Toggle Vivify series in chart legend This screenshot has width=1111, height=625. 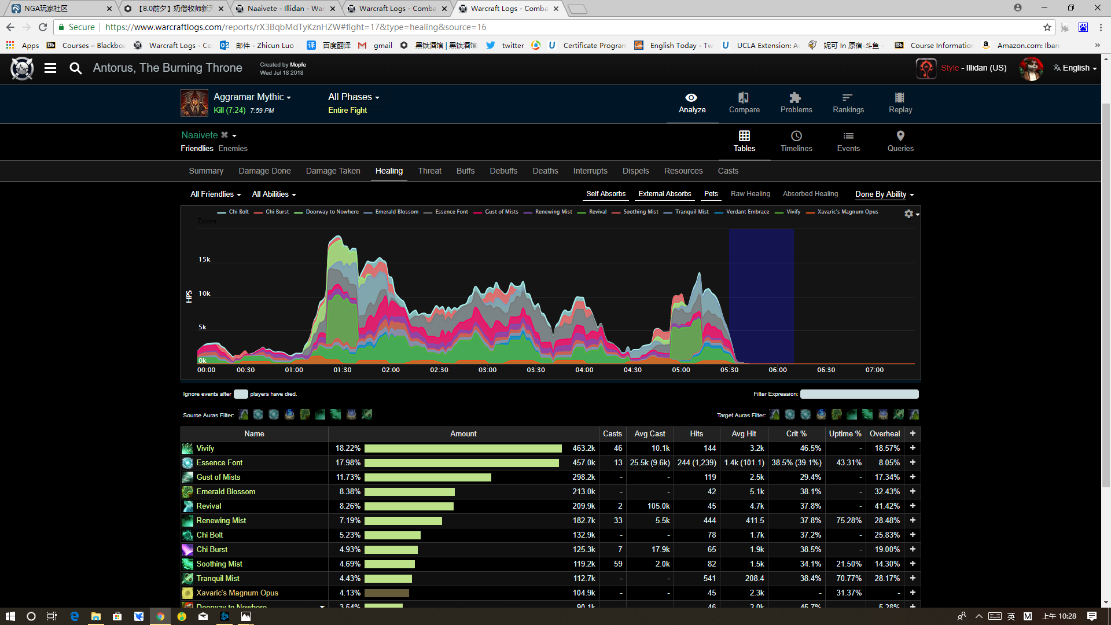coord(788,212)
